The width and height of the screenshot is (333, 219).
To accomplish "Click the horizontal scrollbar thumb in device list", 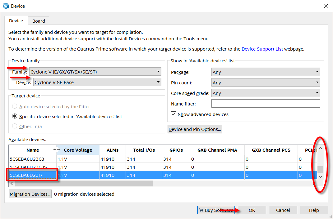I will 84,184.
